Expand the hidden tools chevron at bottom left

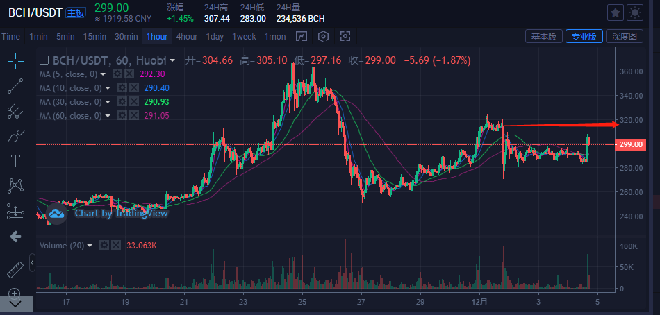(x=15, y=304)
